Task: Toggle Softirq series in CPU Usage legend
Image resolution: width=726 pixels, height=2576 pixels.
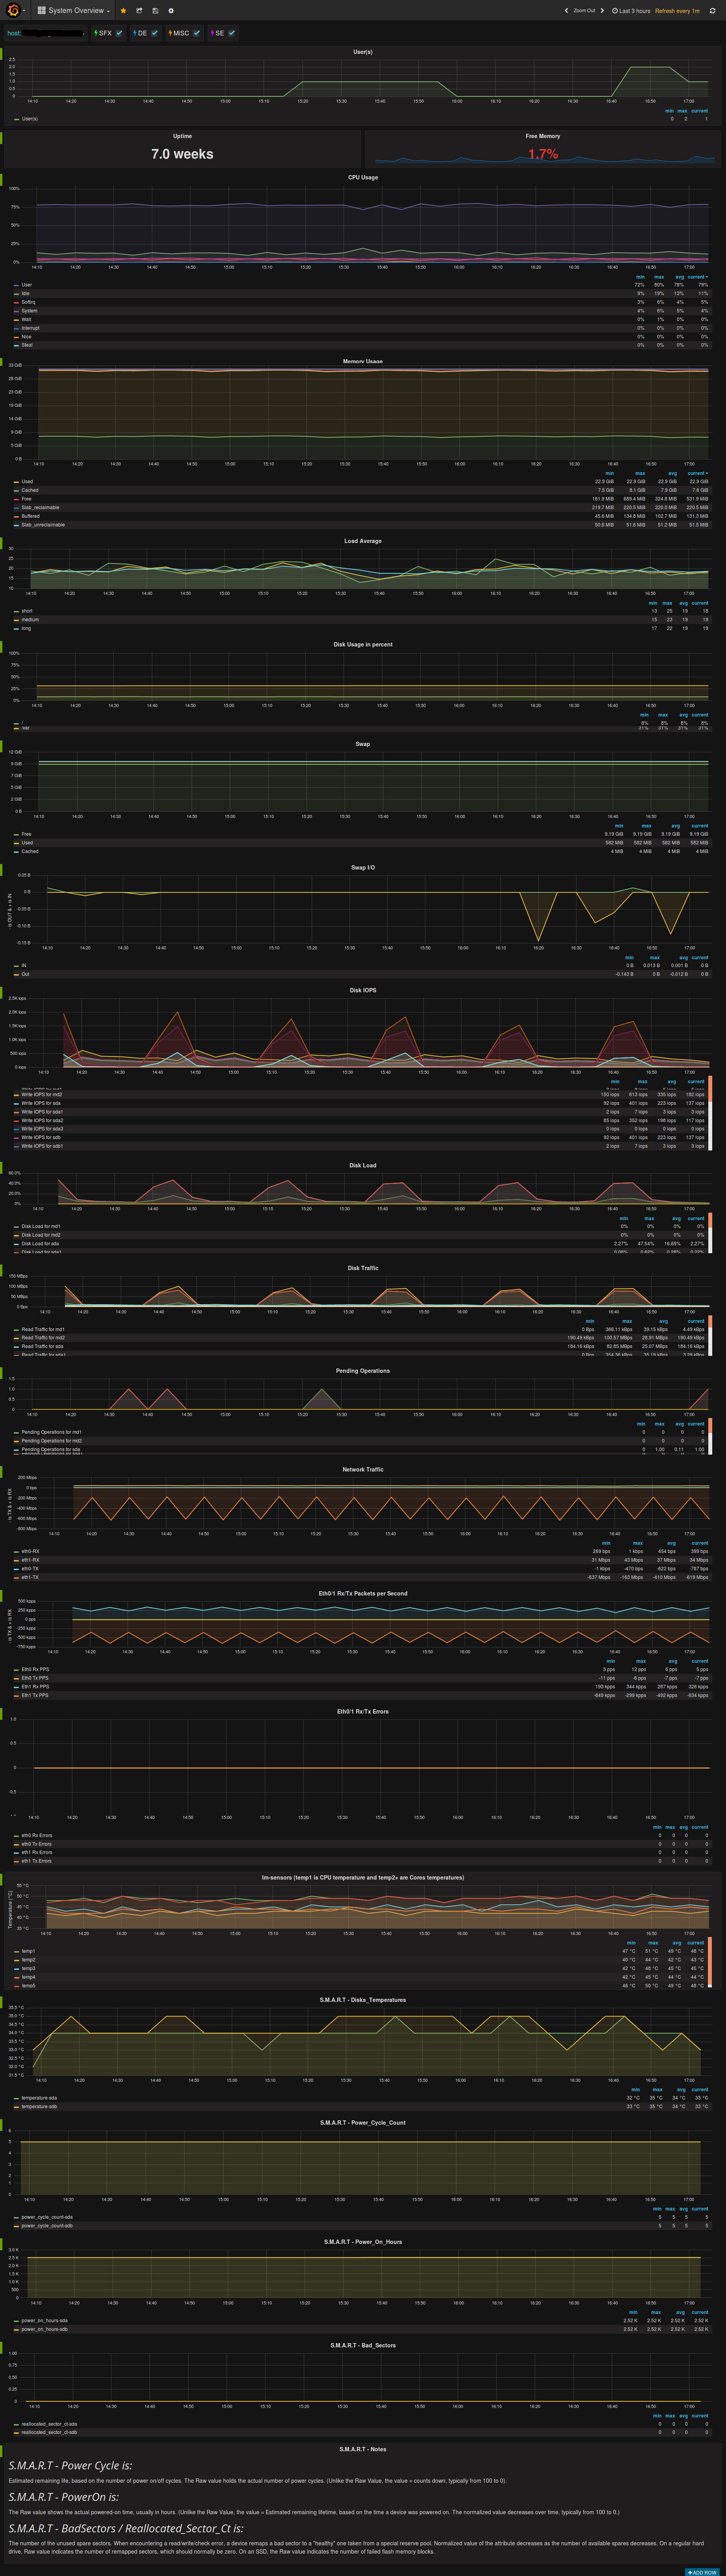Action: [28, 302]
